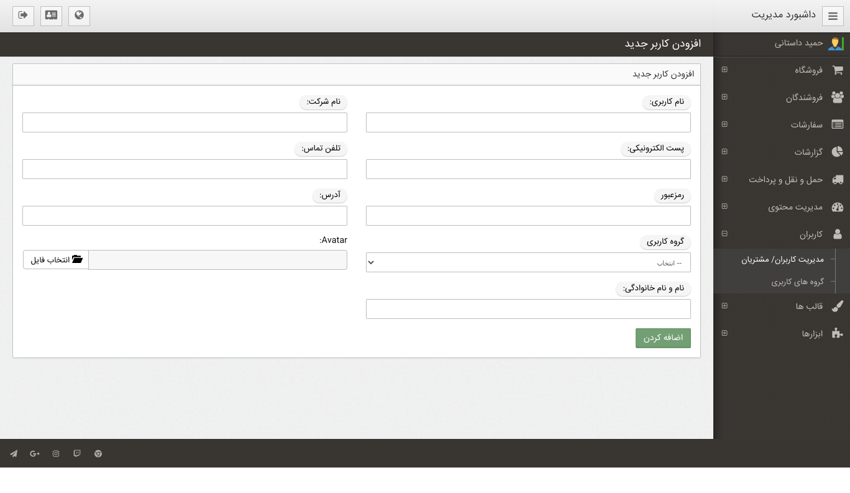Focus the نام کاربری input field

528,122
